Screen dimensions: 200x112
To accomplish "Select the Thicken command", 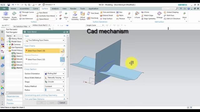I will click(121, 19).
